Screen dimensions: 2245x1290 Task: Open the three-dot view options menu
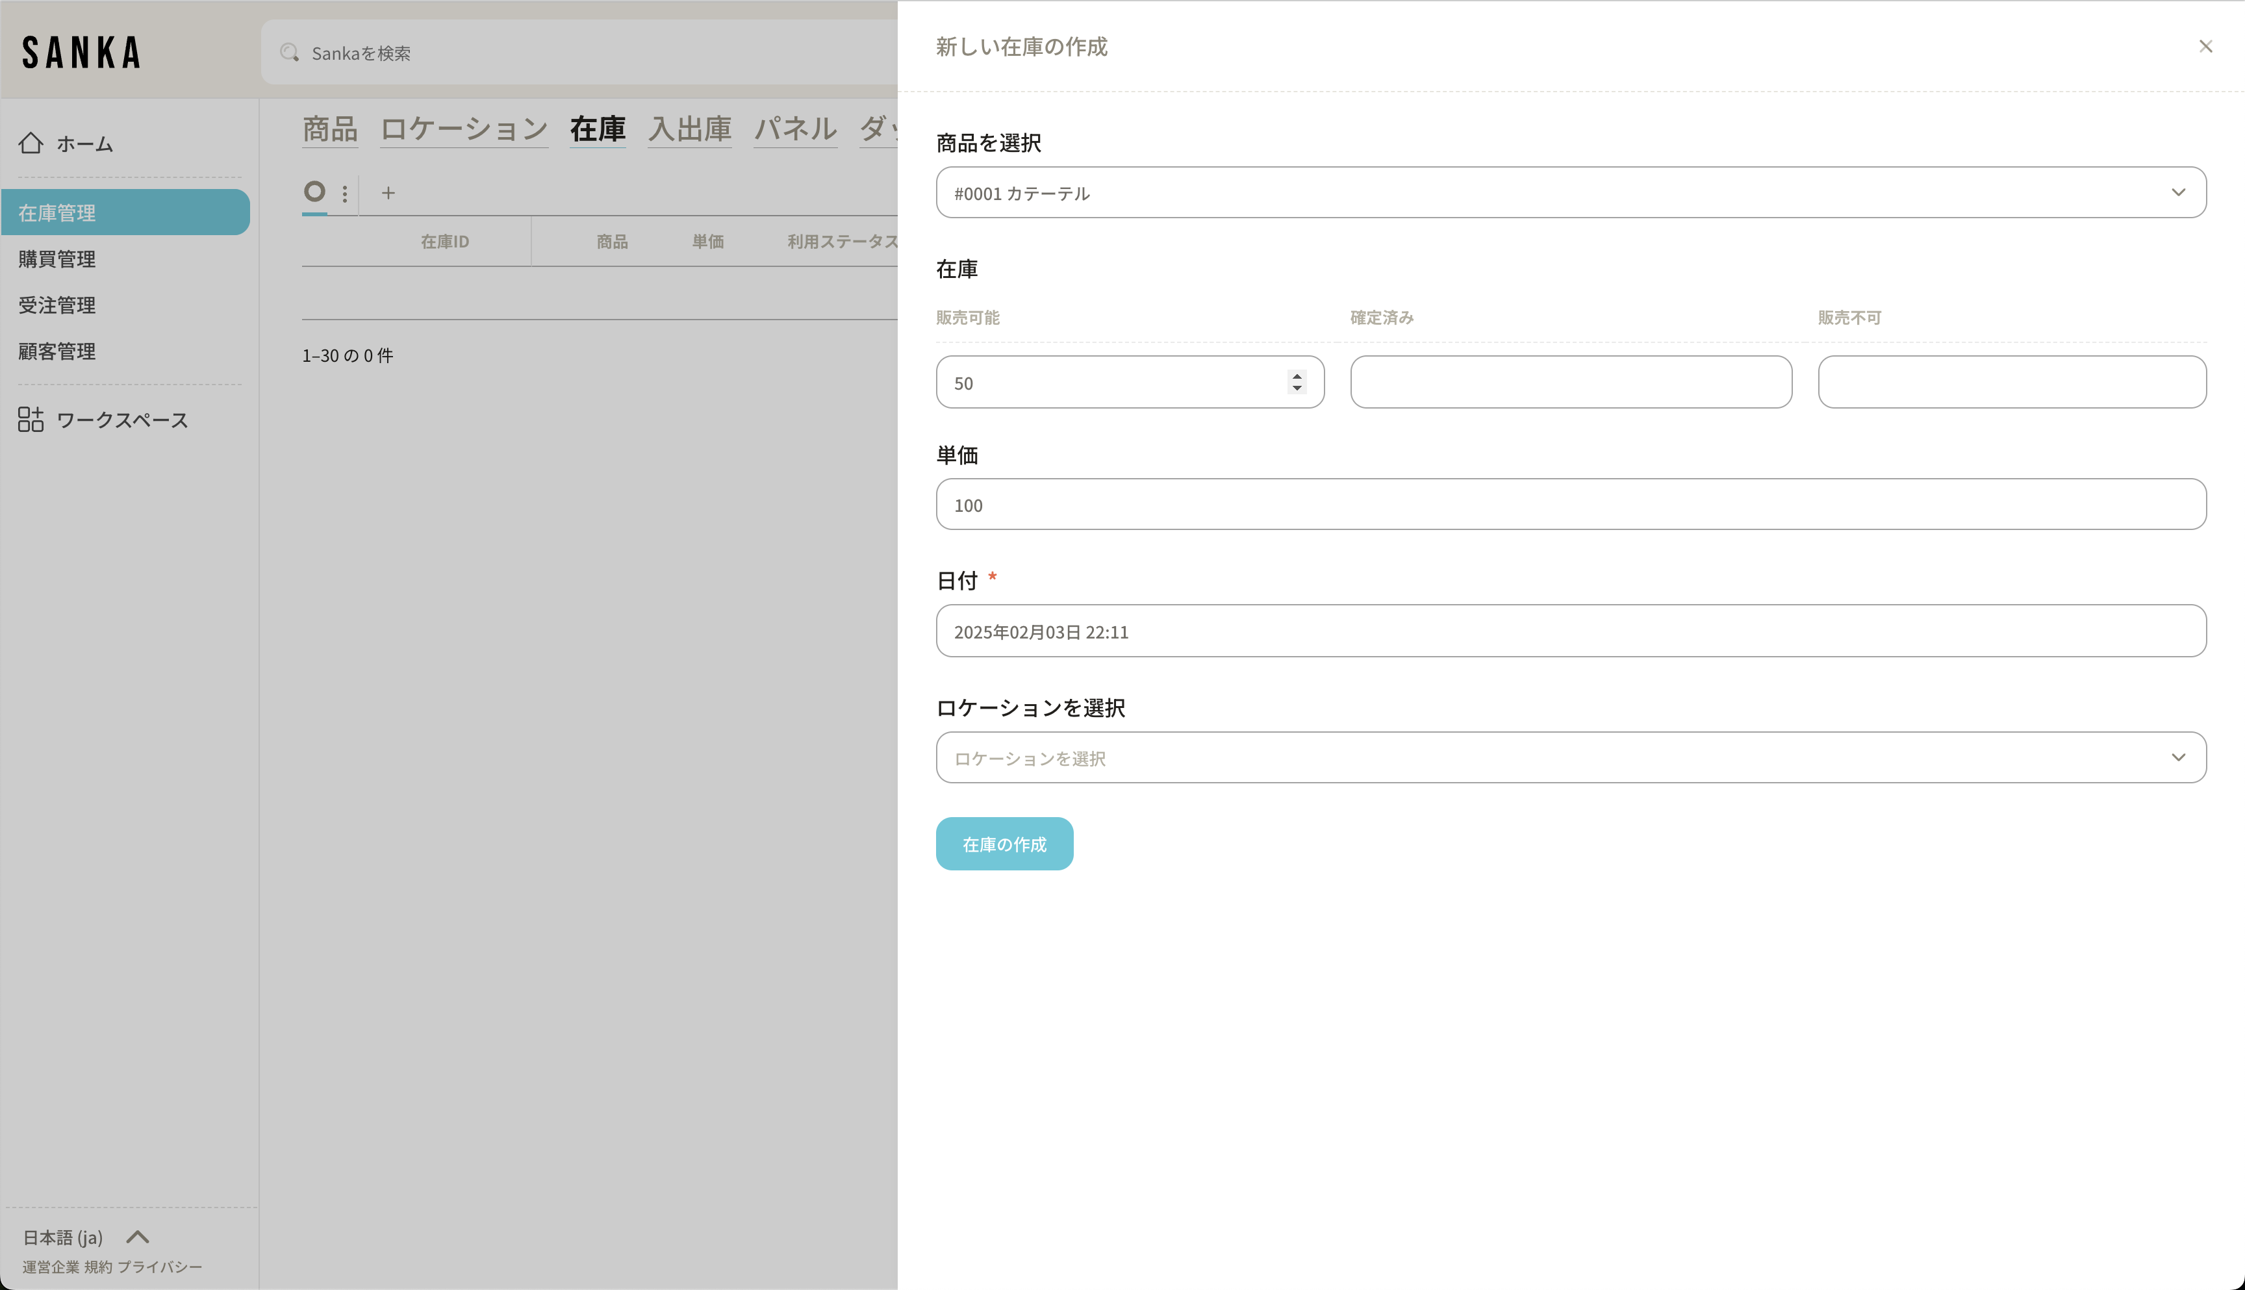pyautogui.click(x=345, y=192)
